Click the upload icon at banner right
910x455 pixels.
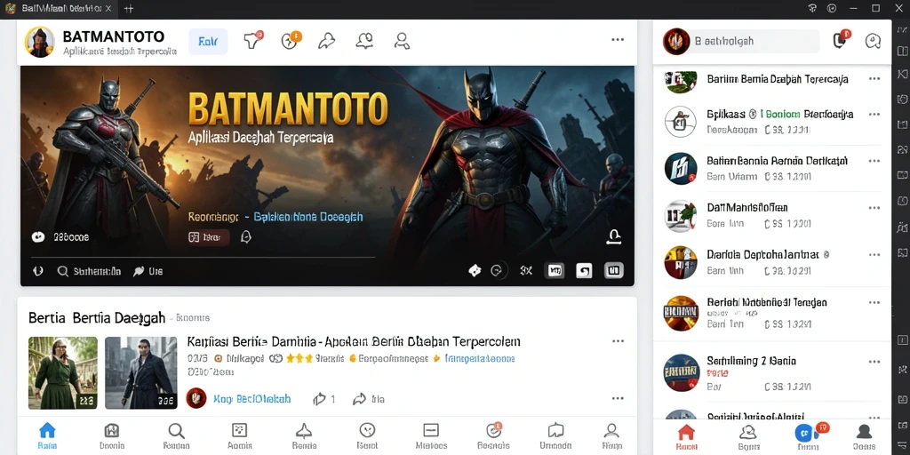point(614,236)
